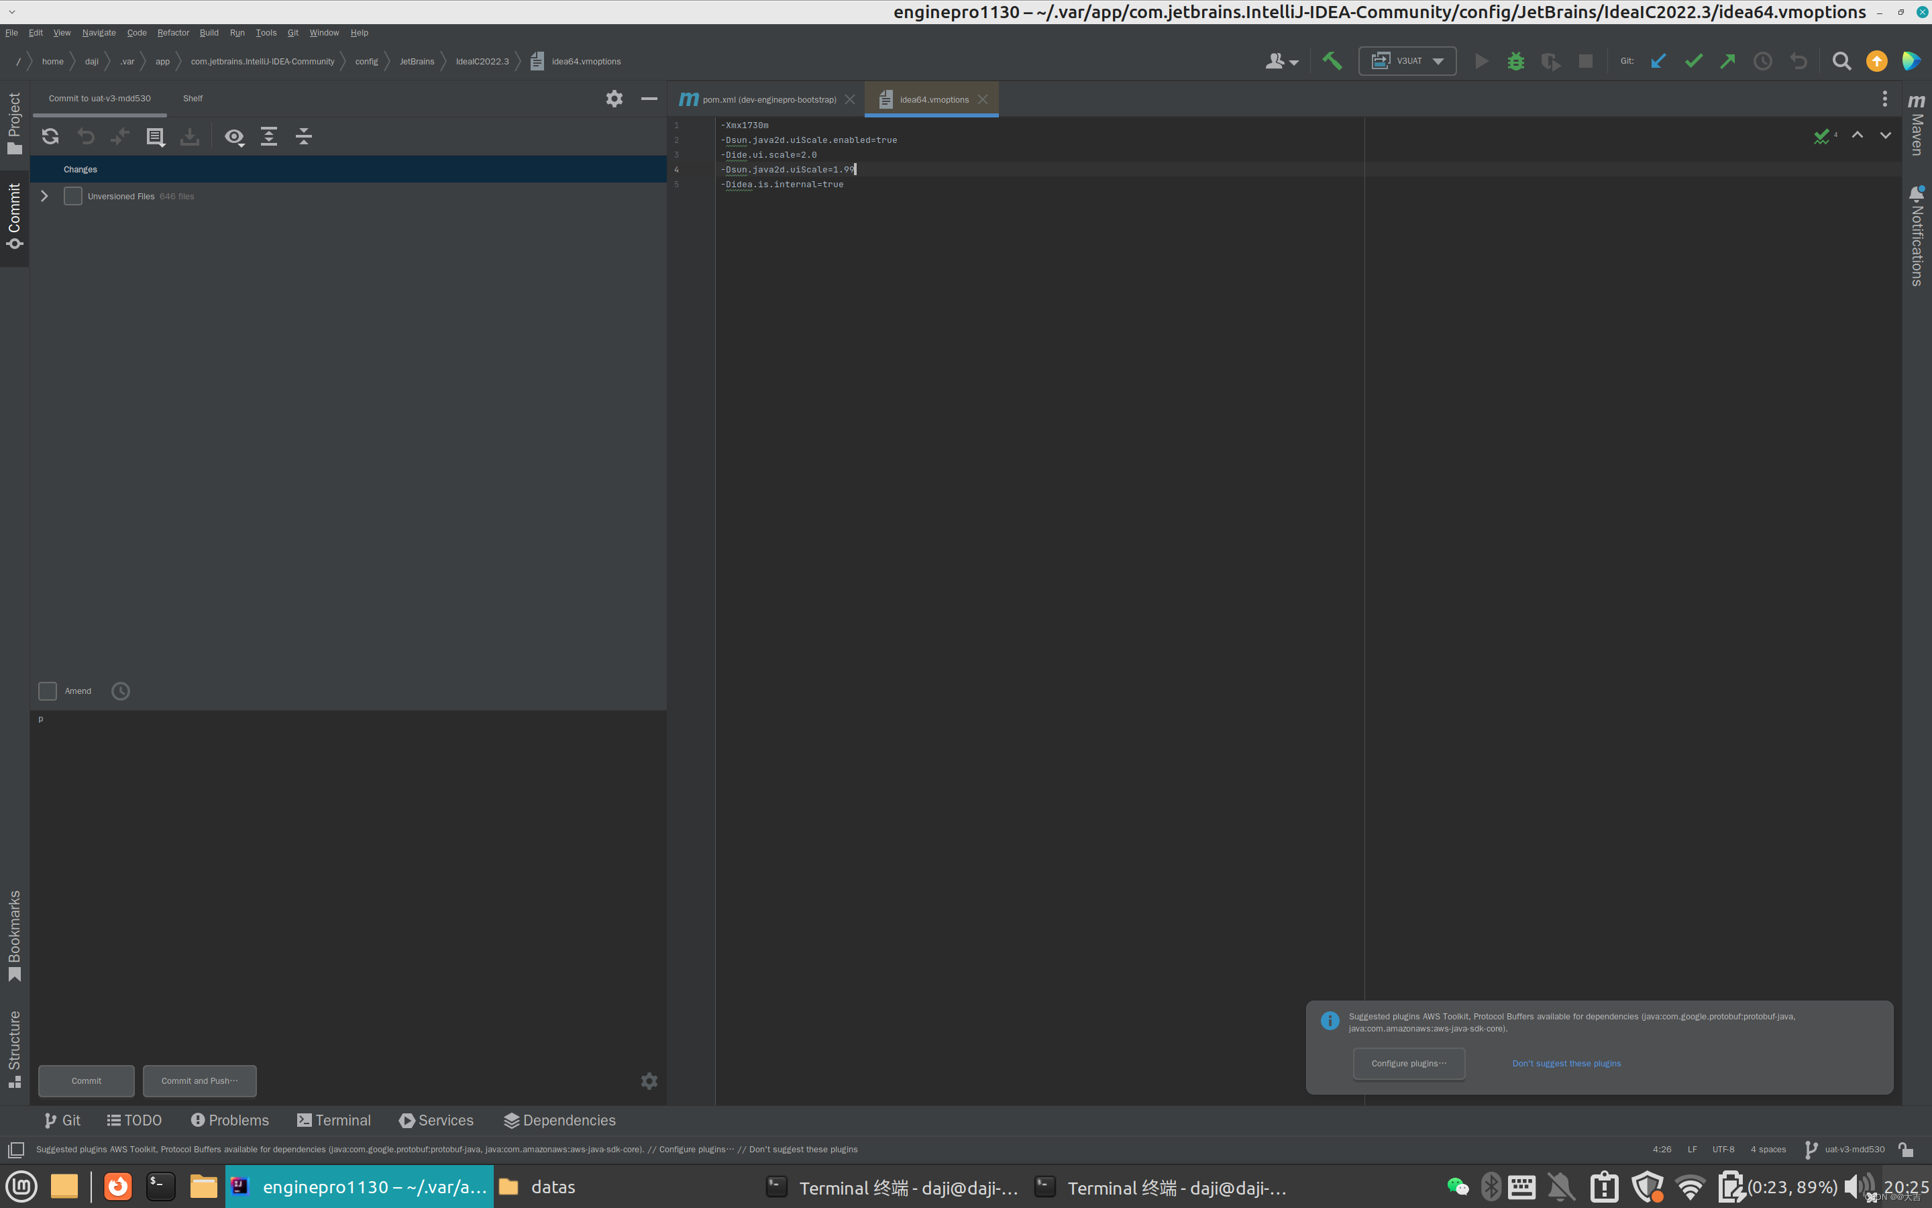Click Commit and Push button in panel
This screenshot has height=1208, width=1932.
(201, 1080)
